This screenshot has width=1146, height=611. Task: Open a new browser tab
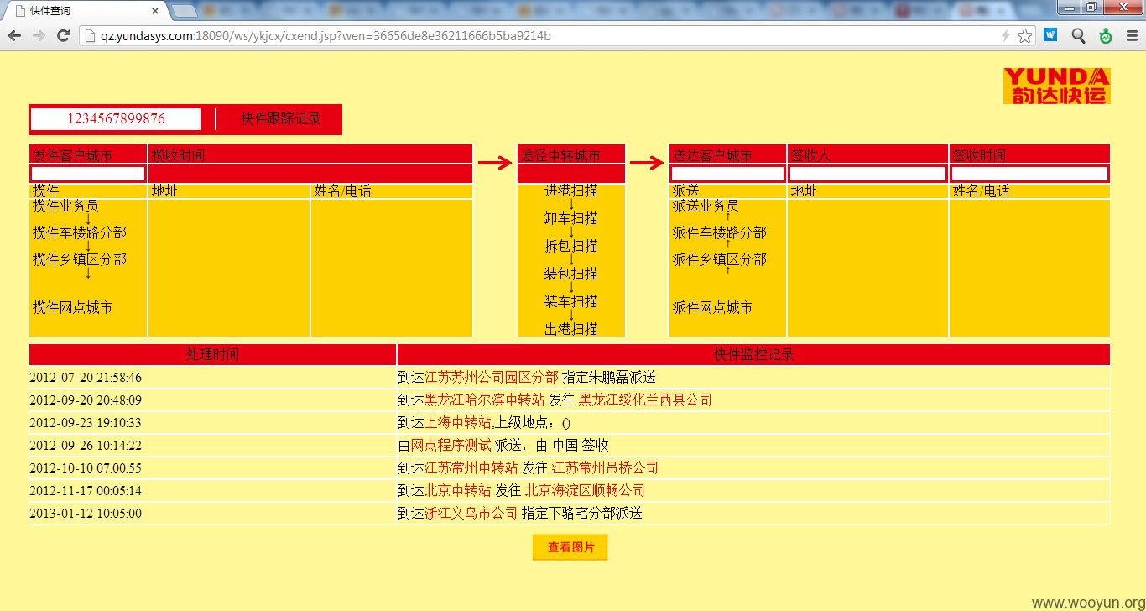pyautogui.click(x=184, y=11)
